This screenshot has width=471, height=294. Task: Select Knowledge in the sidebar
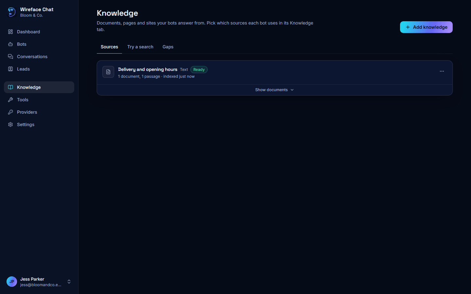[39, 87]
